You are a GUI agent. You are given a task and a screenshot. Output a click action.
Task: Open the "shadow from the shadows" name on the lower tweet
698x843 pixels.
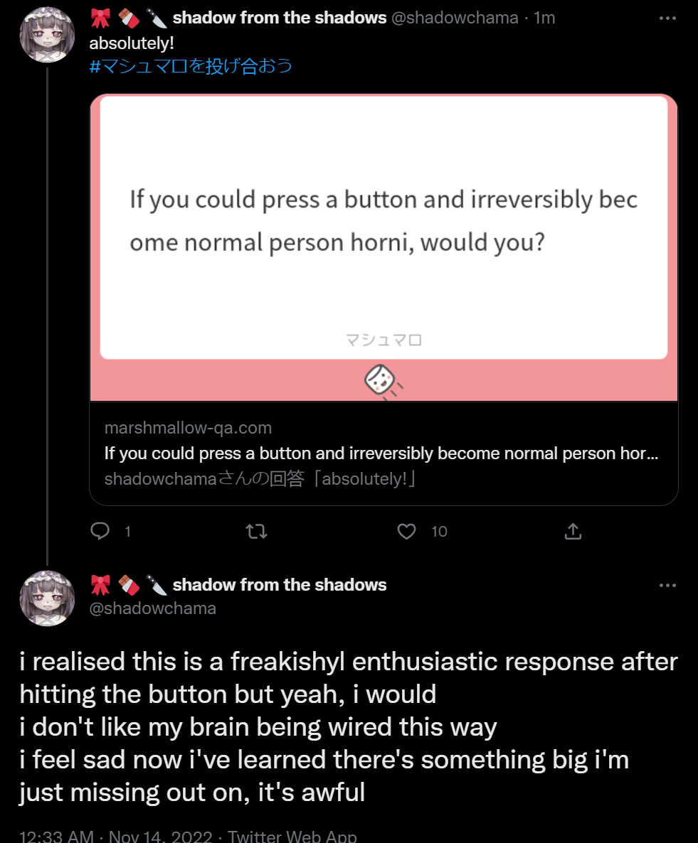pos(280,585)
